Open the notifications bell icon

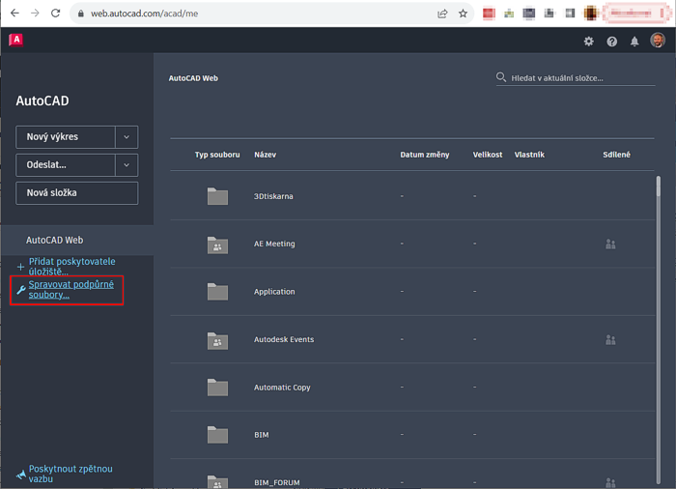(634, 42)
